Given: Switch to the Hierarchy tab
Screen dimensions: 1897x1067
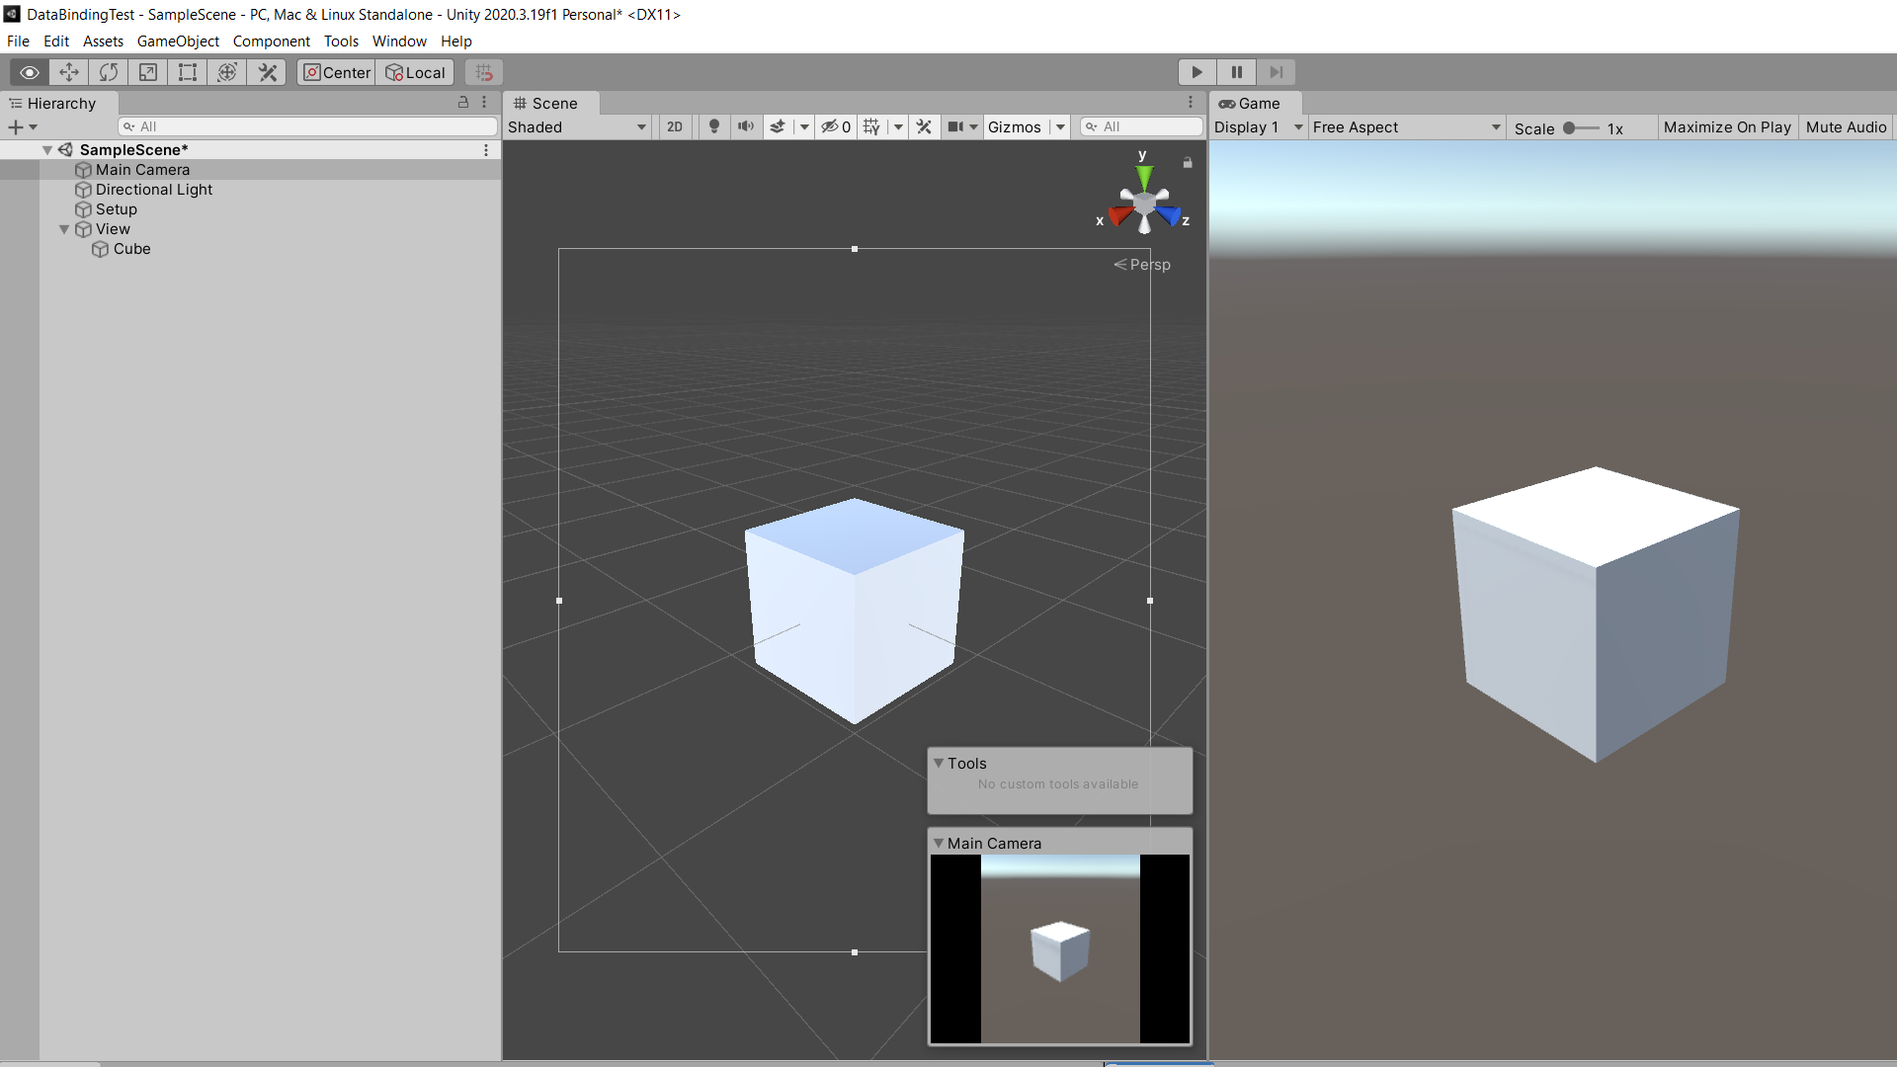Looking at the screenshot, I should 59,104.
